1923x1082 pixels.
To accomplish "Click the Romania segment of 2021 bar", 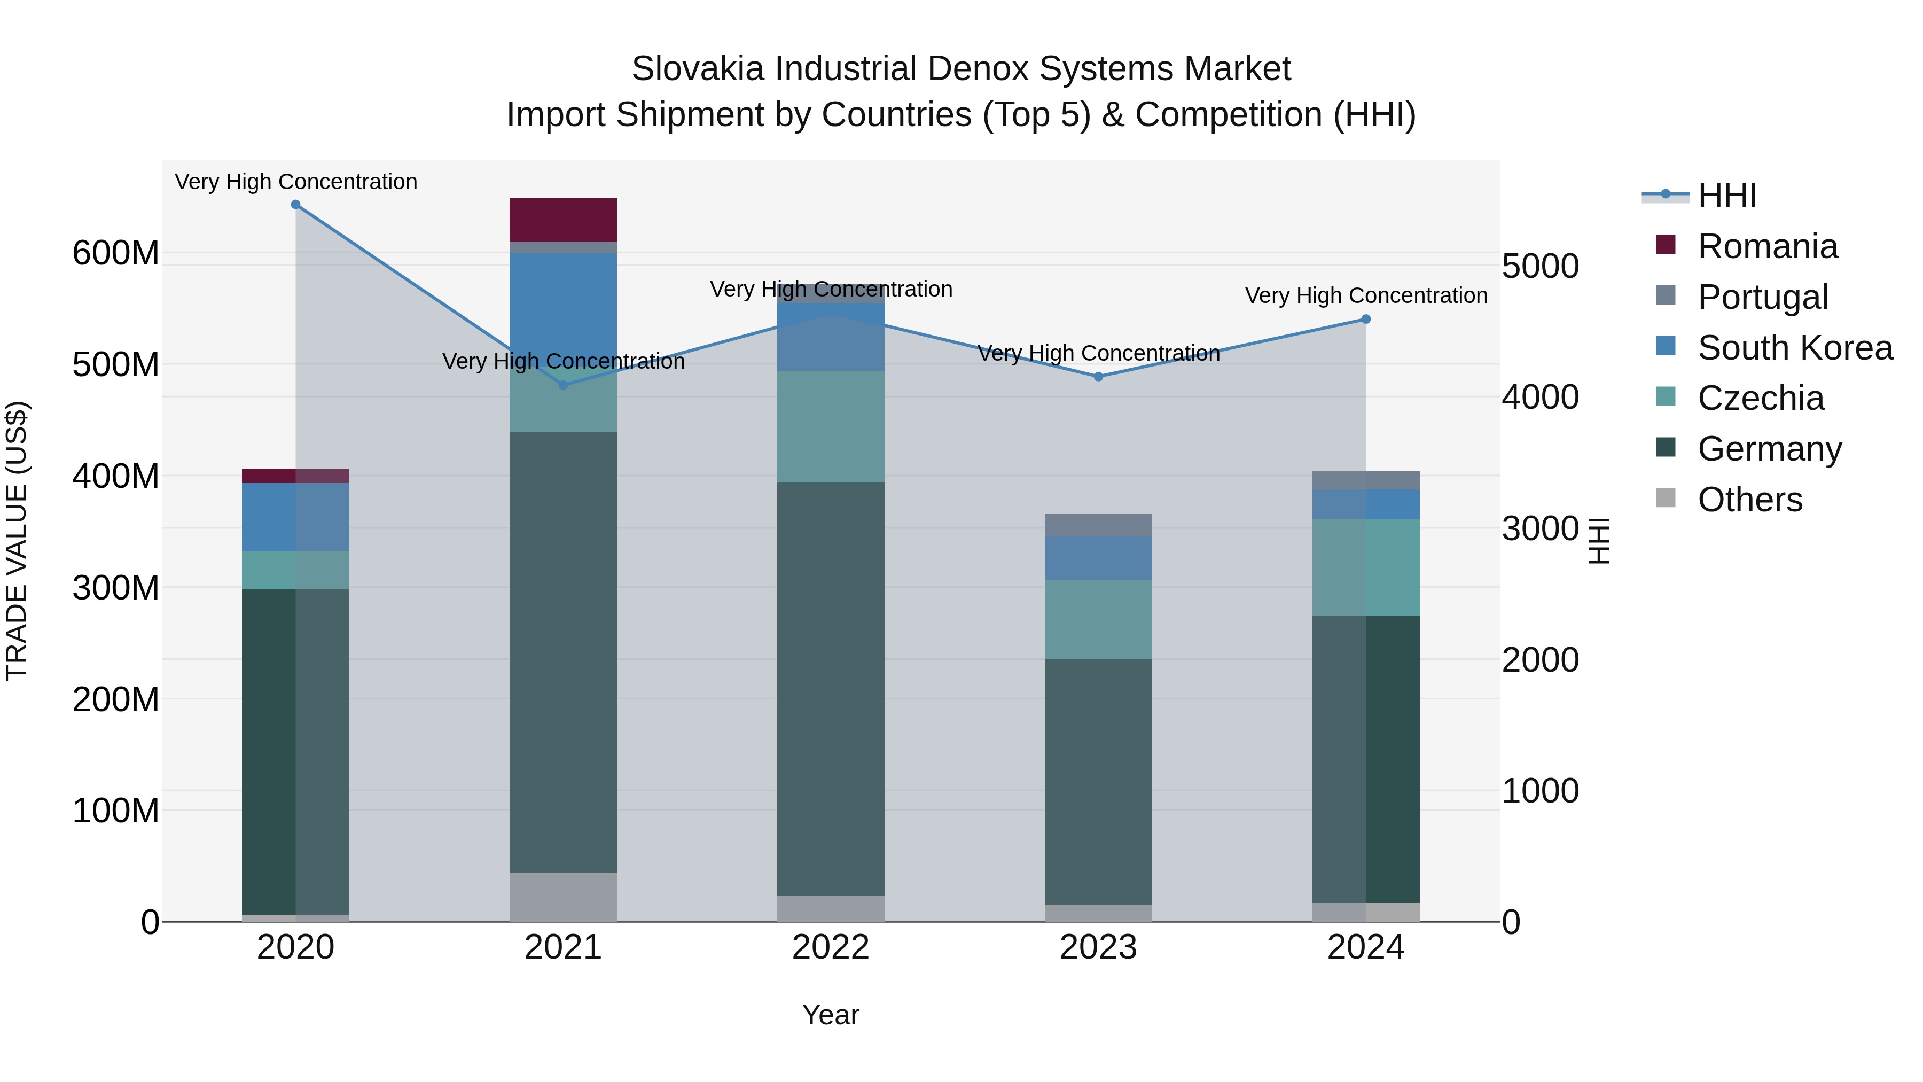I will (563, 220).
